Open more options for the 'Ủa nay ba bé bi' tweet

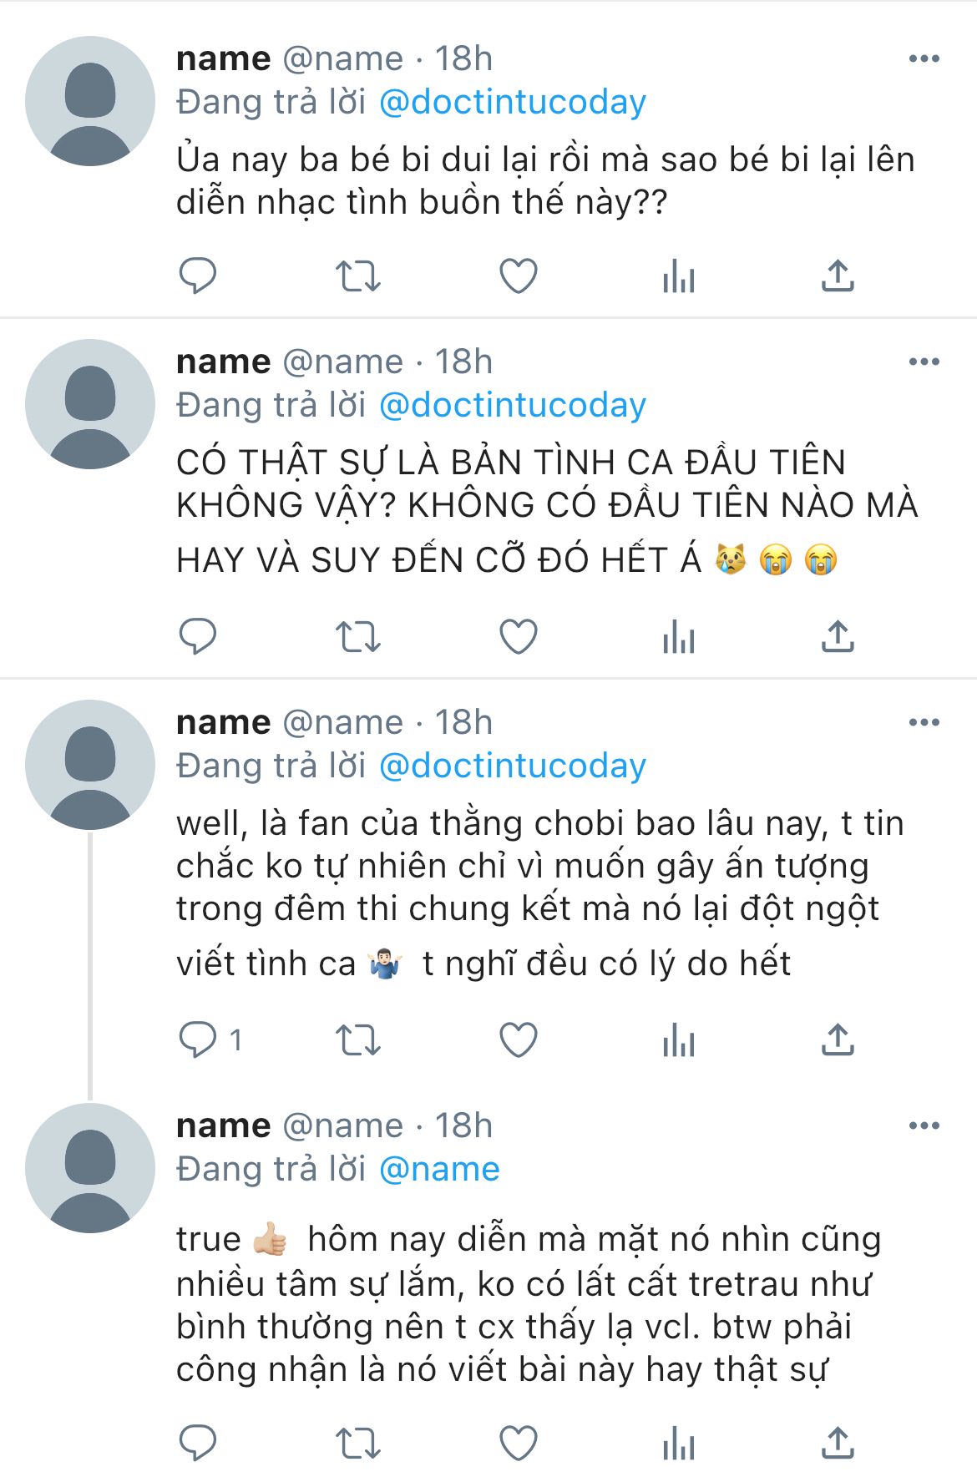tap(924, 58)
